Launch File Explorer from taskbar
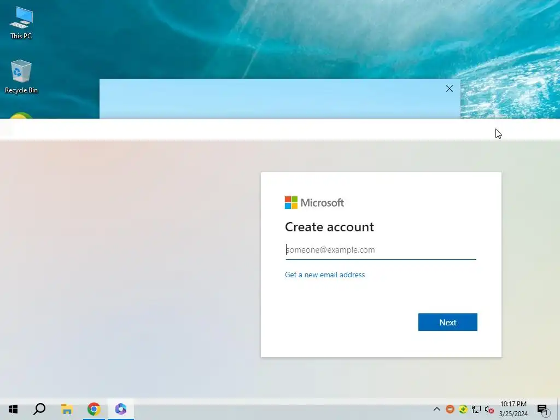Image resolution: width=560 pixels, height=420 pixels. pyautogui.click(x=67, y=409)
